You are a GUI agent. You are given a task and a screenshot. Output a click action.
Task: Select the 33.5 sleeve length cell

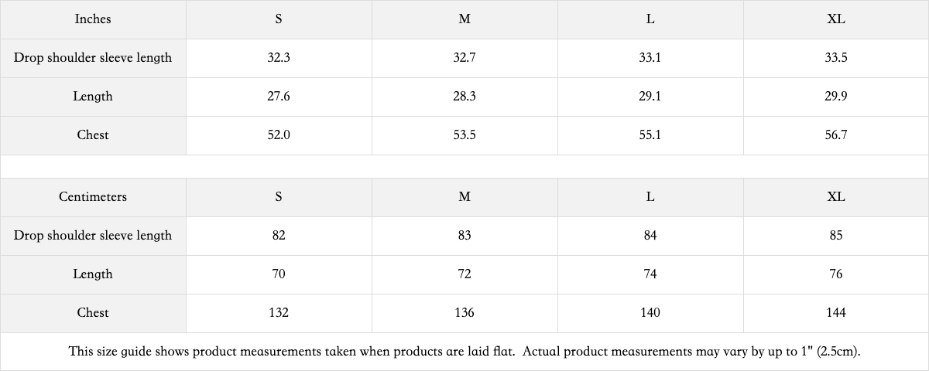coord(836,58)
